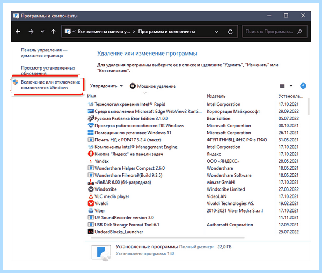Sort by the Издатель column header
This screenshot has height=273, width=322.
pyautogui.click(x=216, y=96)
